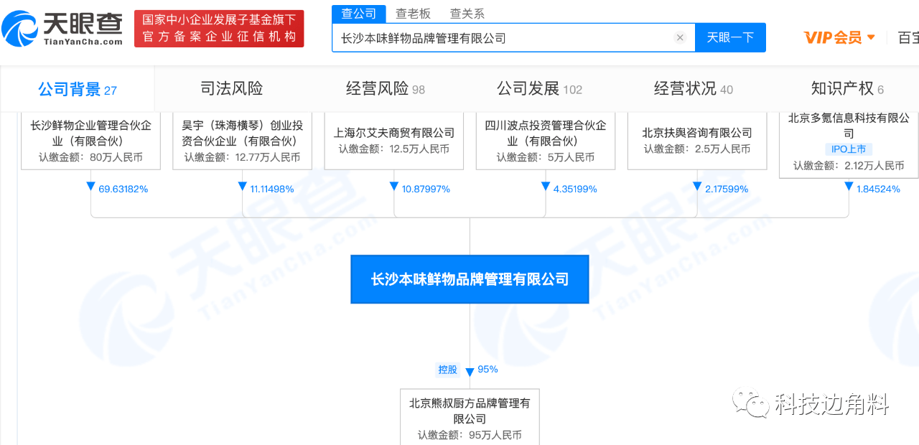Click the TianYanCha logo
Image resolution: width=919 pixels, height=445 pixels.
pos(62,29)
